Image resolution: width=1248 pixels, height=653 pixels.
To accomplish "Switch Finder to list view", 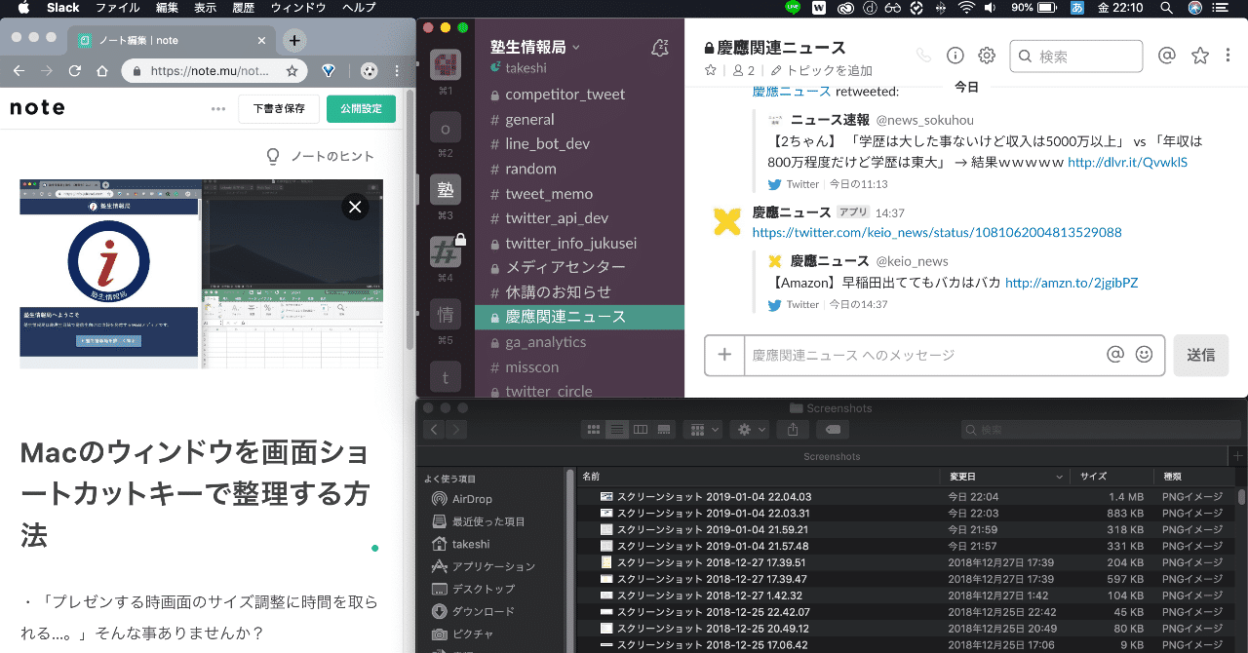I will click(x=616, y=429).
